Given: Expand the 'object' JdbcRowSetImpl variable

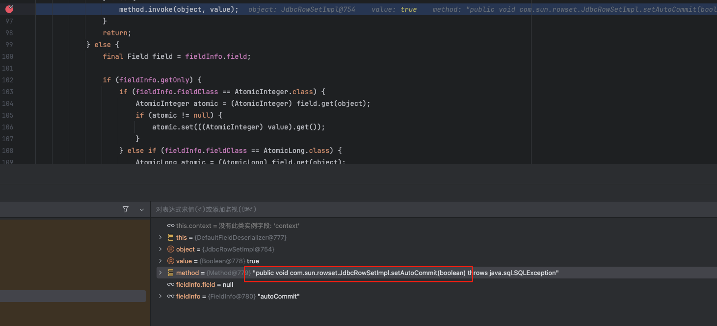Looking at the screenshot, I should click(x=160, y=249).
